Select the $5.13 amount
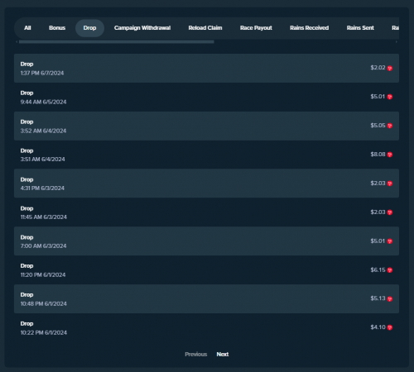 tap(378, 298)
